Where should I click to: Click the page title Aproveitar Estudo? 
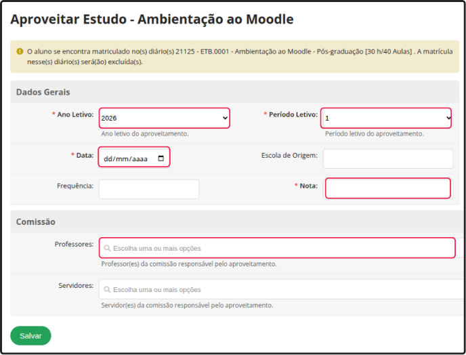pyautogui.click(x=152, y=20)
